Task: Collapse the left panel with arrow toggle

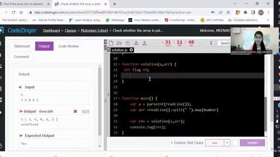Action: tap(105, 42)
